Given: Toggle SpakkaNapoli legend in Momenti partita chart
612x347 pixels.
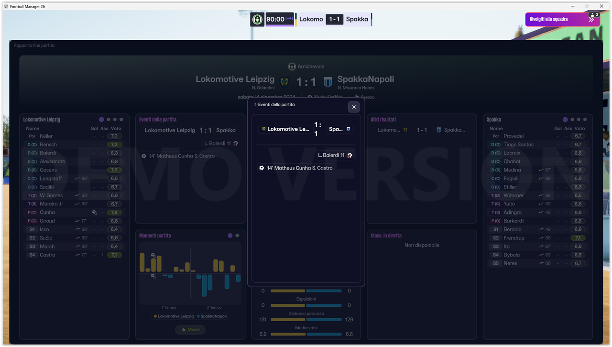Looking at the screenshot, I should point(211,316).
